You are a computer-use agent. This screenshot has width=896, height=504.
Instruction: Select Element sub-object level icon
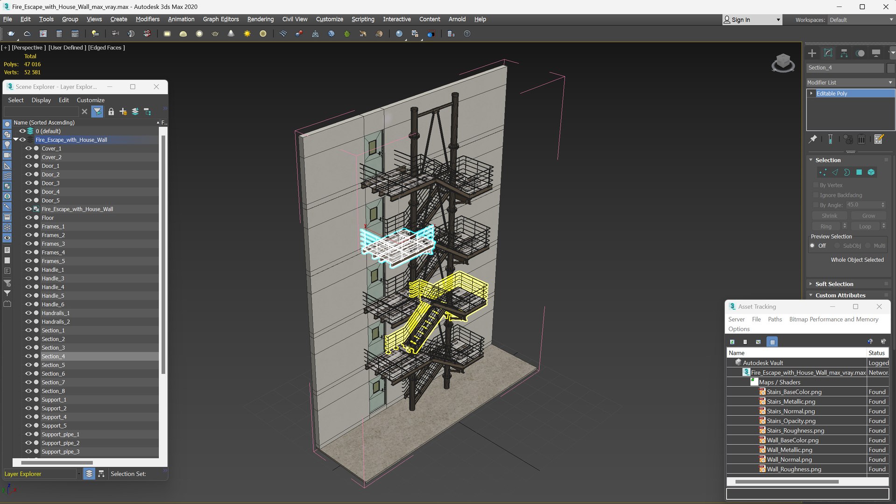point(871,173)
